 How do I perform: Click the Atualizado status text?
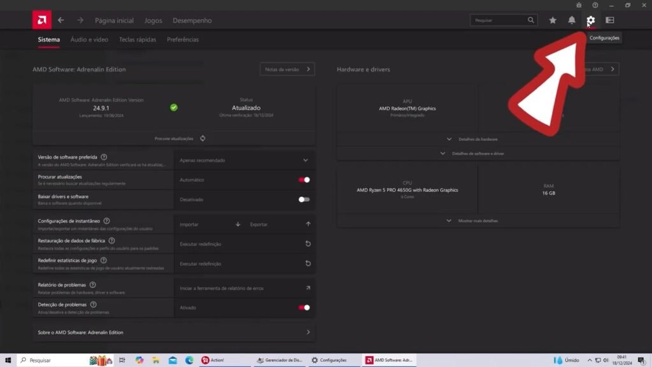[246, 108]
